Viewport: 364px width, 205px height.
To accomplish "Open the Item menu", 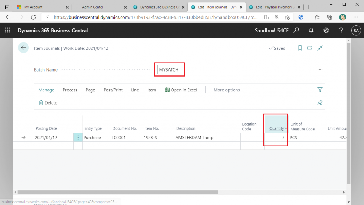I will [151, 90].
